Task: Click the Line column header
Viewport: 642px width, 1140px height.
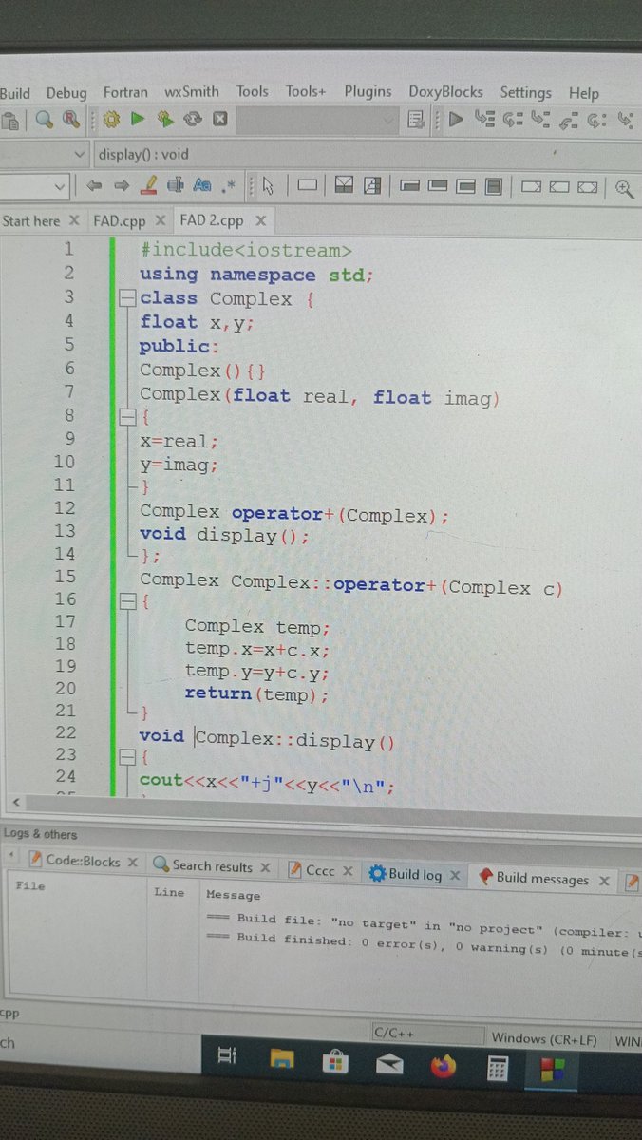Action: 169,892
